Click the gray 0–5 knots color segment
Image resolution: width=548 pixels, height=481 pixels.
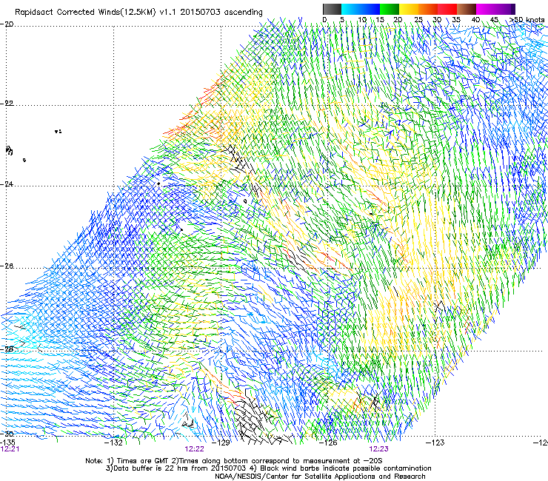[332, 9]
